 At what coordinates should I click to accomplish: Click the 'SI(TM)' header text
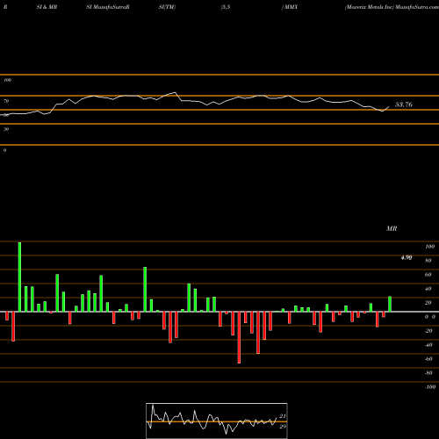[167, 7]
